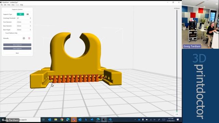Click the manual delete-support trash icon
This screenshot has height=123, width=219.
[x=29, y=38]
